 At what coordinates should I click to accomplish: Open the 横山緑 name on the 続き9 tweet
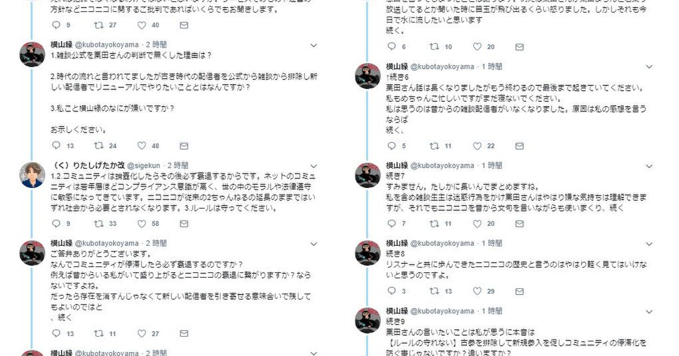pyautogui.click(x=397, y=311)
